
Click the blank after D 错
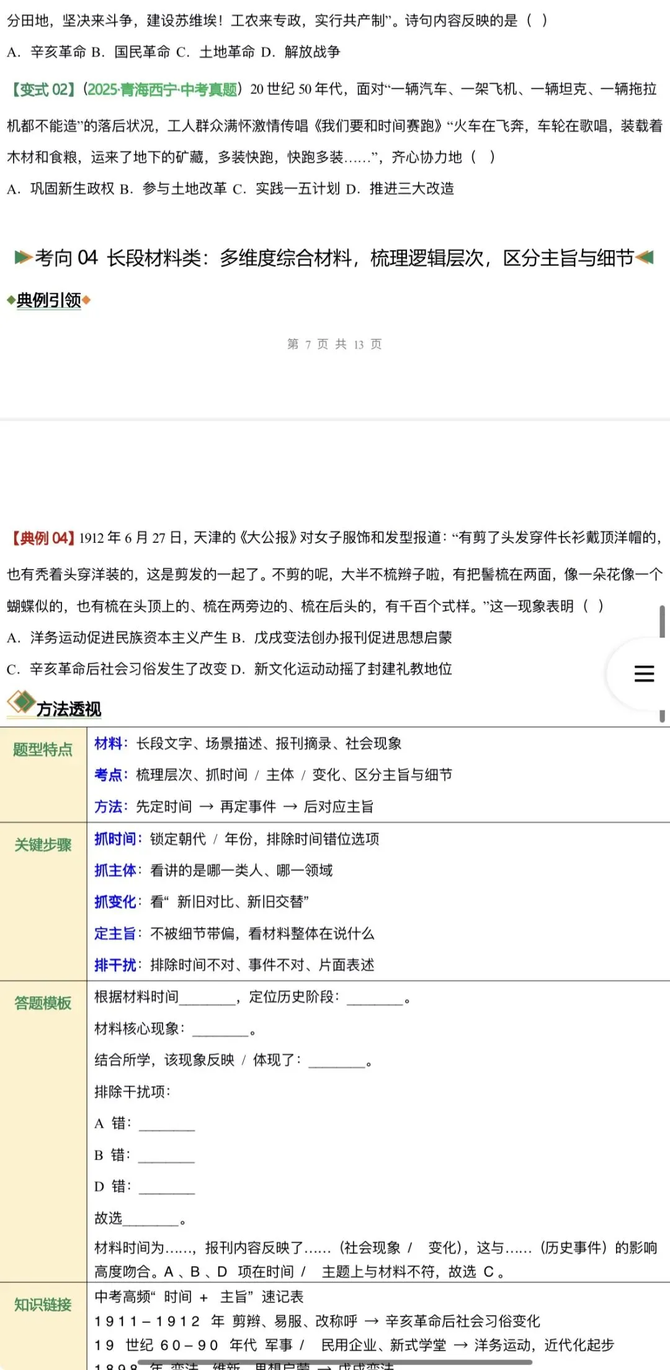pyautogui.click(x=167, y=1187)
